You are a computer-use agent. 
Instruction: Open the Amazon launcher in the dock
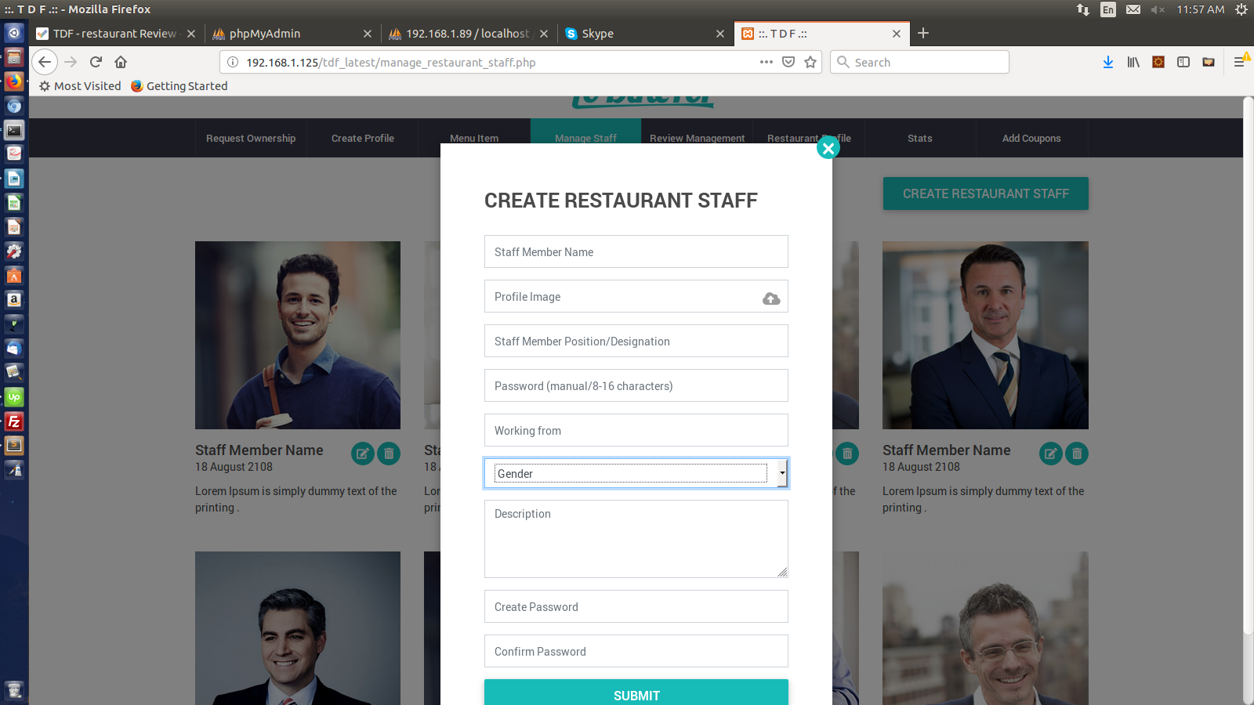[x=14, y=300]
